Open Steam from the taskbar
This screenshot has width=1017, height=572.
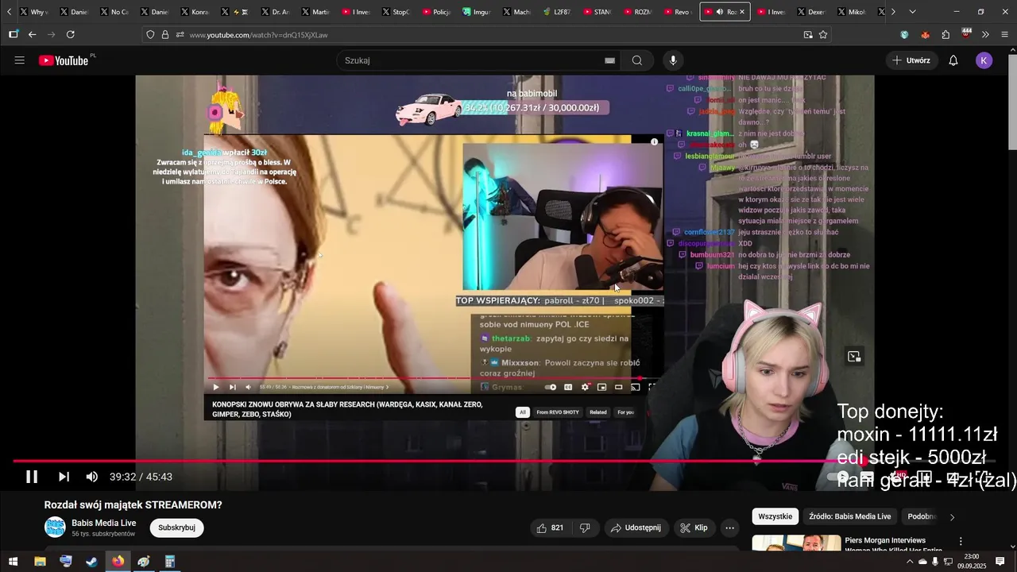pyautogui.click(x=91, y=561)
